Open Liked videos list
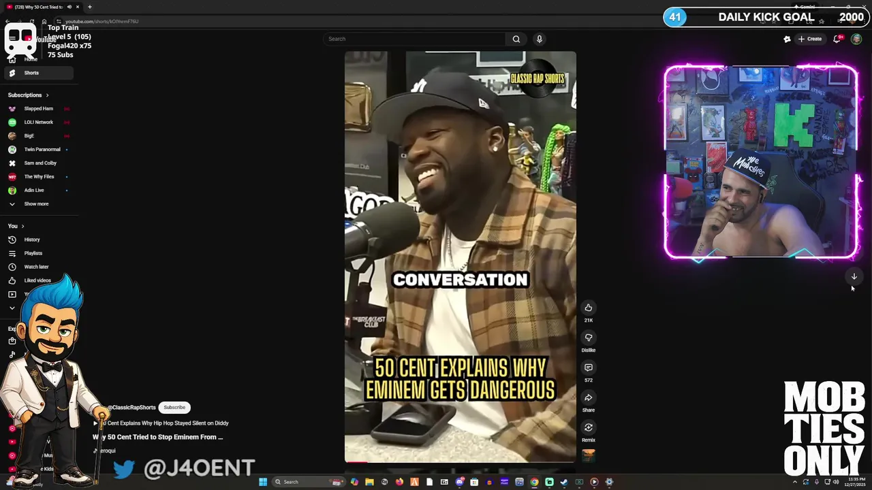 [x=37, y=280]
